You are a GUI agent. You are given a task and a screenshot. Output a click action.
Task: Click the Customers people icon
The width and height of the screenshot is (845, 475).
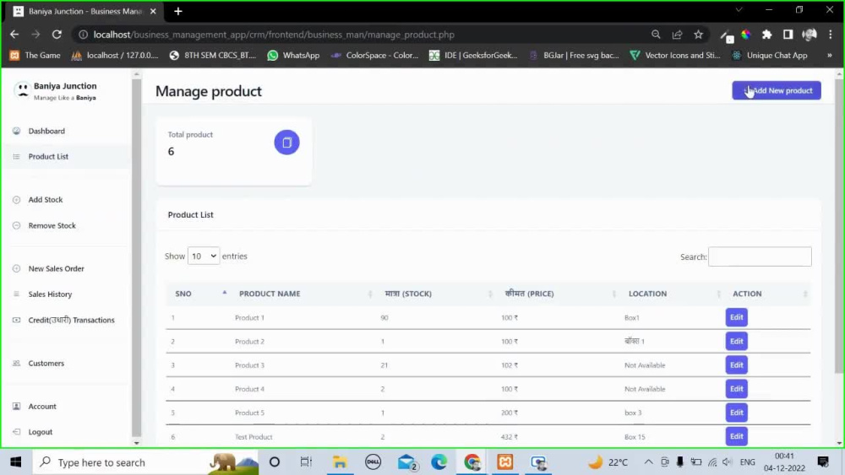16,363
